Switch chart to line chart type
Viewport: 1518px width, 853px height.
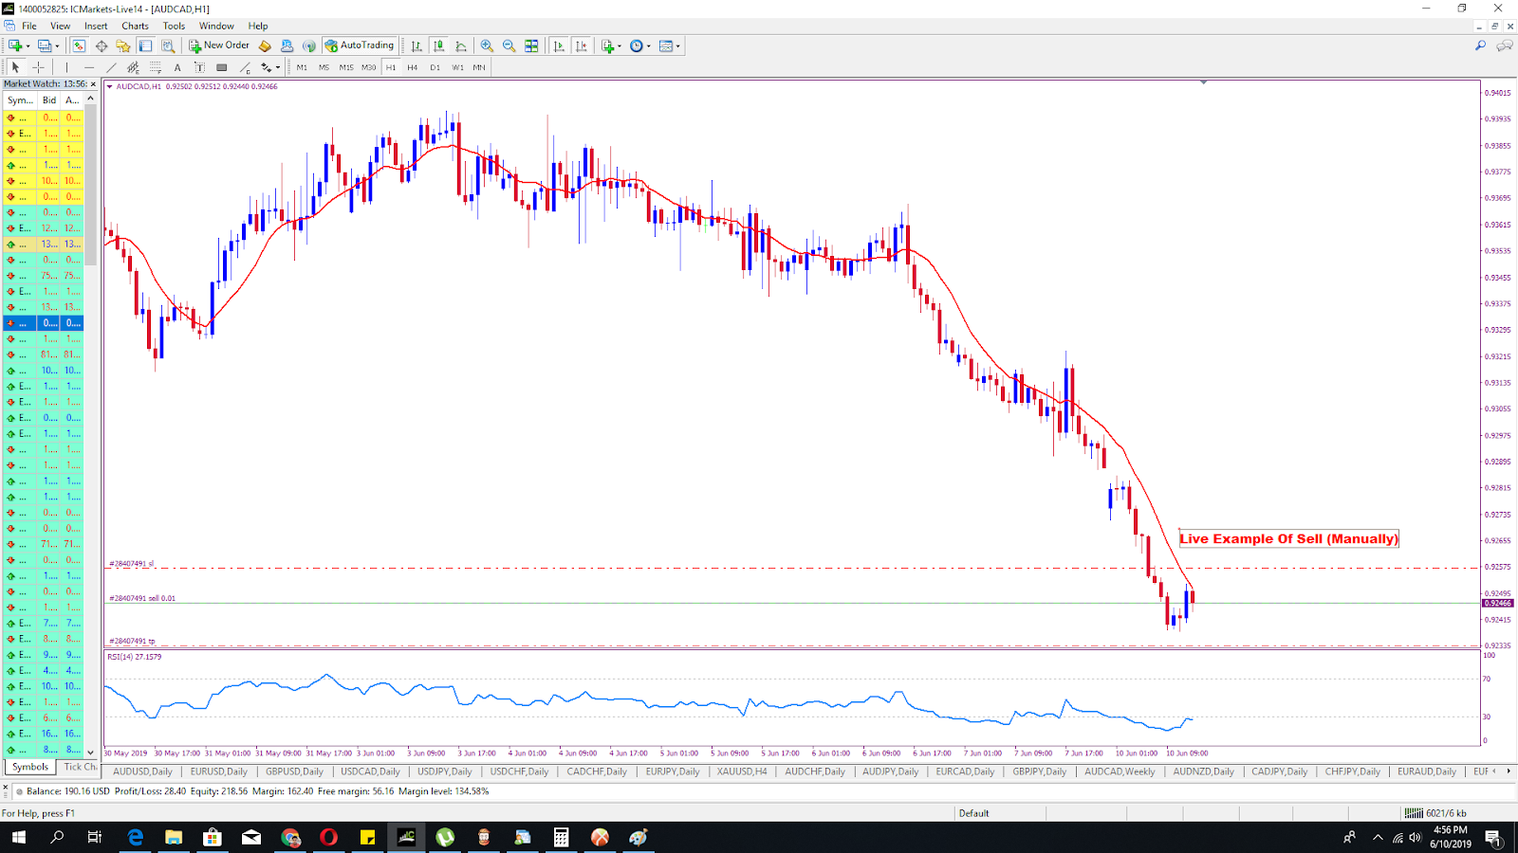pyautogui.click(x=461, y=45)
